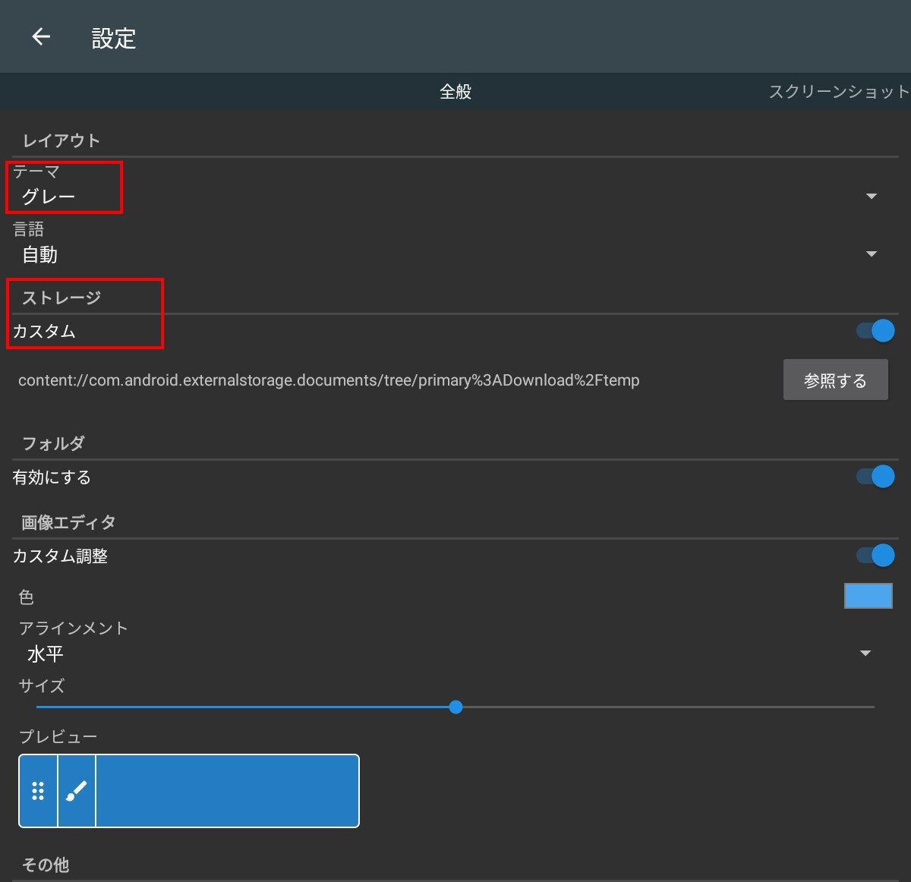The height and width of the screenshot is (882, 911).
Task: Click the storage path content://com.android.externalstorage text
Action: (x=329, y=380)
